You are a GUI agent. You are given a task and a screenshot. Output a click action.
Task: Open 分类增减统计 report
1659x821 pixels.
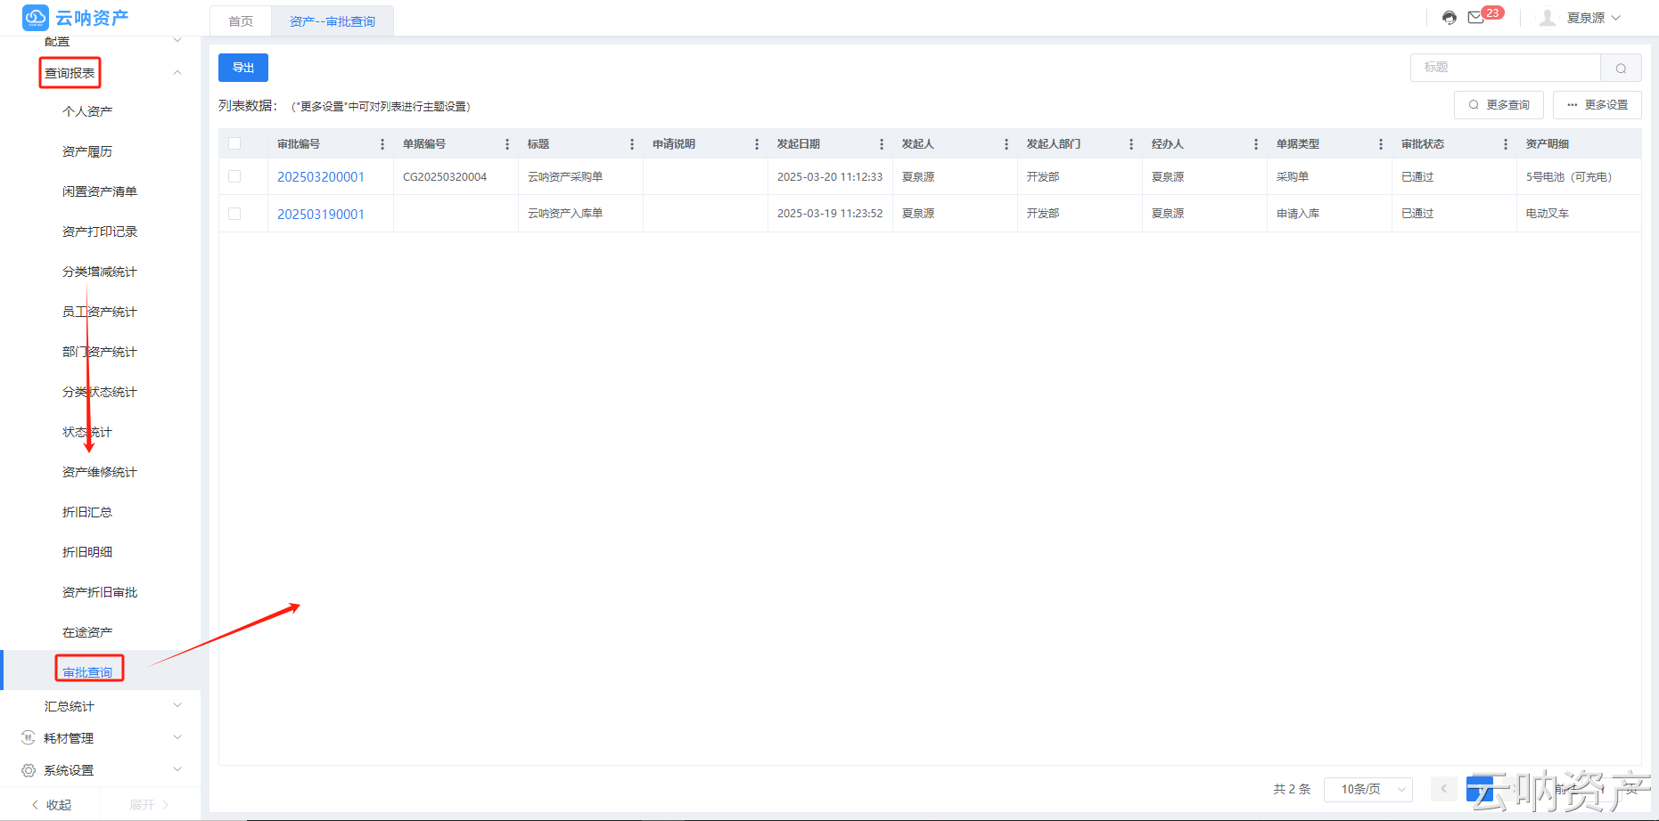click(x=100, y=272)
